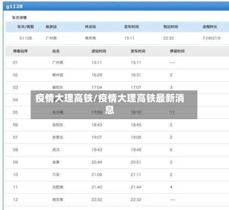Image resolution: width=229 pixels, height=210 pixels.
Task: Click the 4 minute stop duration for 合肥南
Action: 171,187
